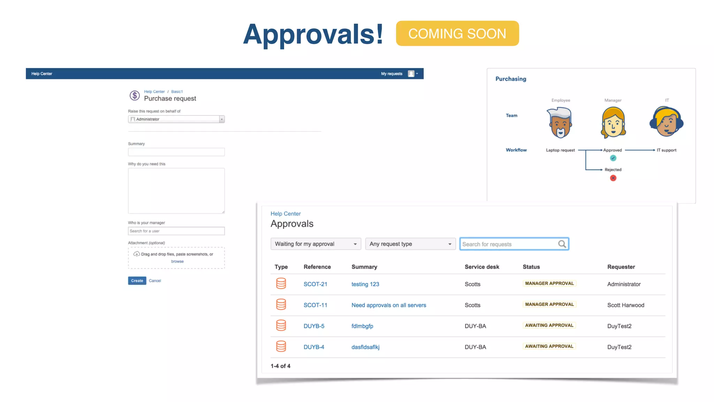Click the 'Search for requests' field
The image size is (714, 402).
[514, 244]
